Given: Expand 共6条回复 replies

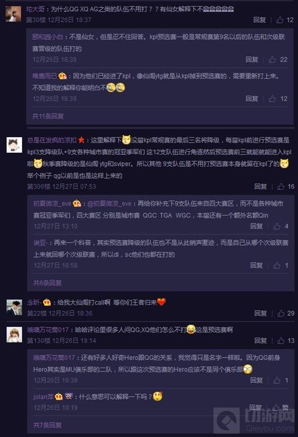Looking at the screenshot, I should (47, 283).
